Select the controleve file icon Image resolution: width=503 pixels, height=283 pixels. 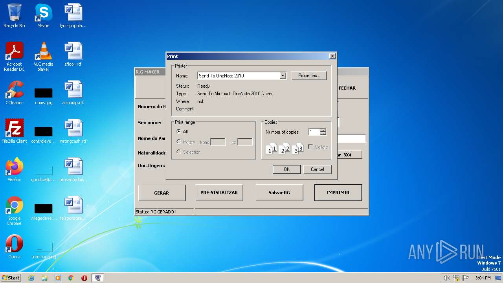[43, 135]
